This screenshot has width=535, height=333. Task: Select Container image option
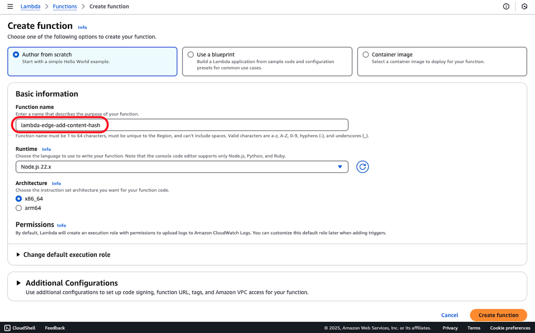tap(366, 55)
